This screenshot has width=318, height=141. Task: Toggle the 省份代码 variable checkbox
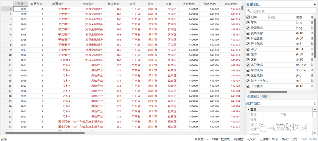pyautogui.click(x=248, y=65)
